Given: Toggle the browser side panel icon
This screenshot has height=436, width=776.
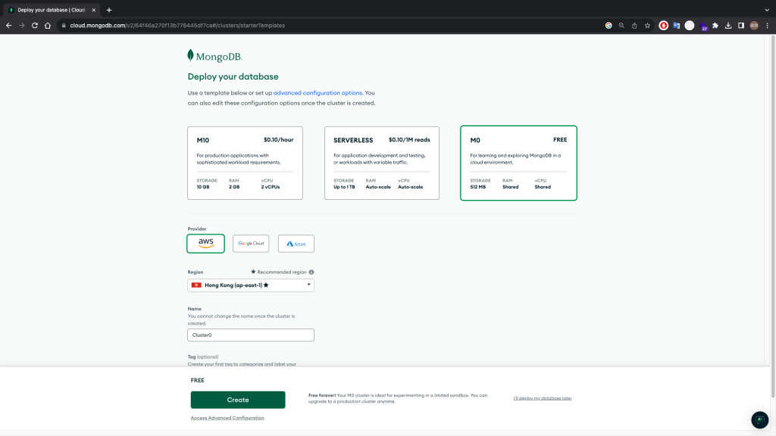Looking at the screenshot, I should [741, 25].
